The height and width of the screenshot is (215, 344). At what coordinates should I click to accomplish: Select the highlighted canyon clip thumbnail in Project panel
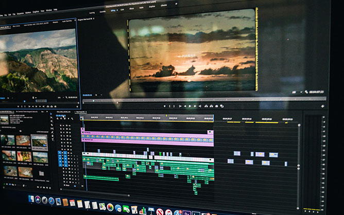39,142
